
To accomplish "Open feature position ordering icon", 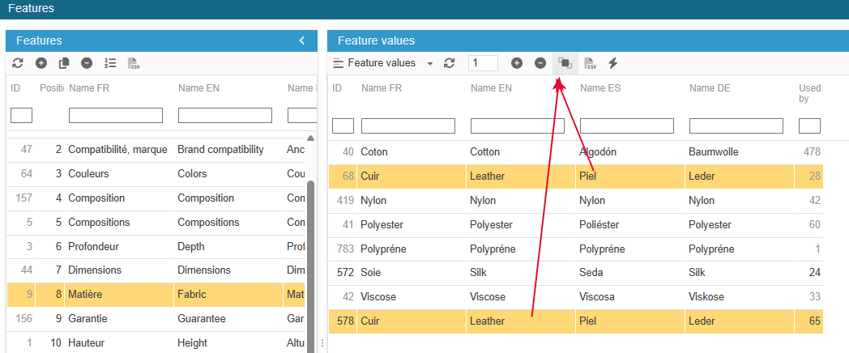I will pos(110,63).
